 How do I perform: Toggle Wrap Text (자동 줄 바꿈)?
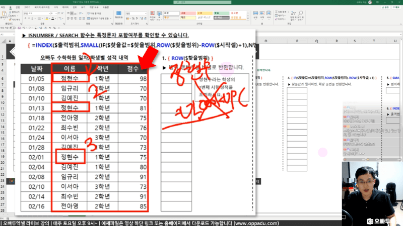94,14
